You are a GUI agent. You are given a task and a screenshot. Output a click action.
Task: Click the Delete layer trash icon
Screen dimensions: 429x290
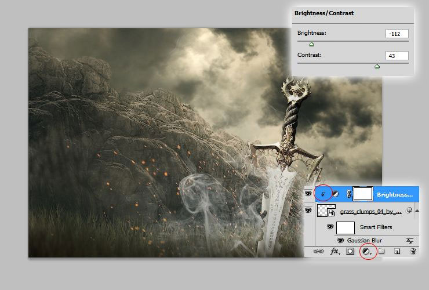tap(413, 251)
